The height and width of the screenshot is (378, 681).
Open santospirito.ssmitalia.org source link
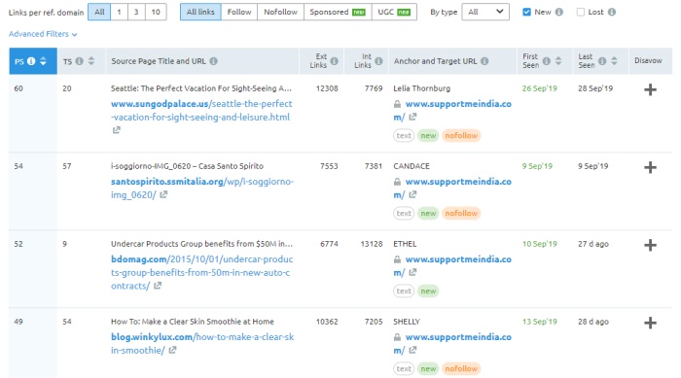tap(202, 189)
